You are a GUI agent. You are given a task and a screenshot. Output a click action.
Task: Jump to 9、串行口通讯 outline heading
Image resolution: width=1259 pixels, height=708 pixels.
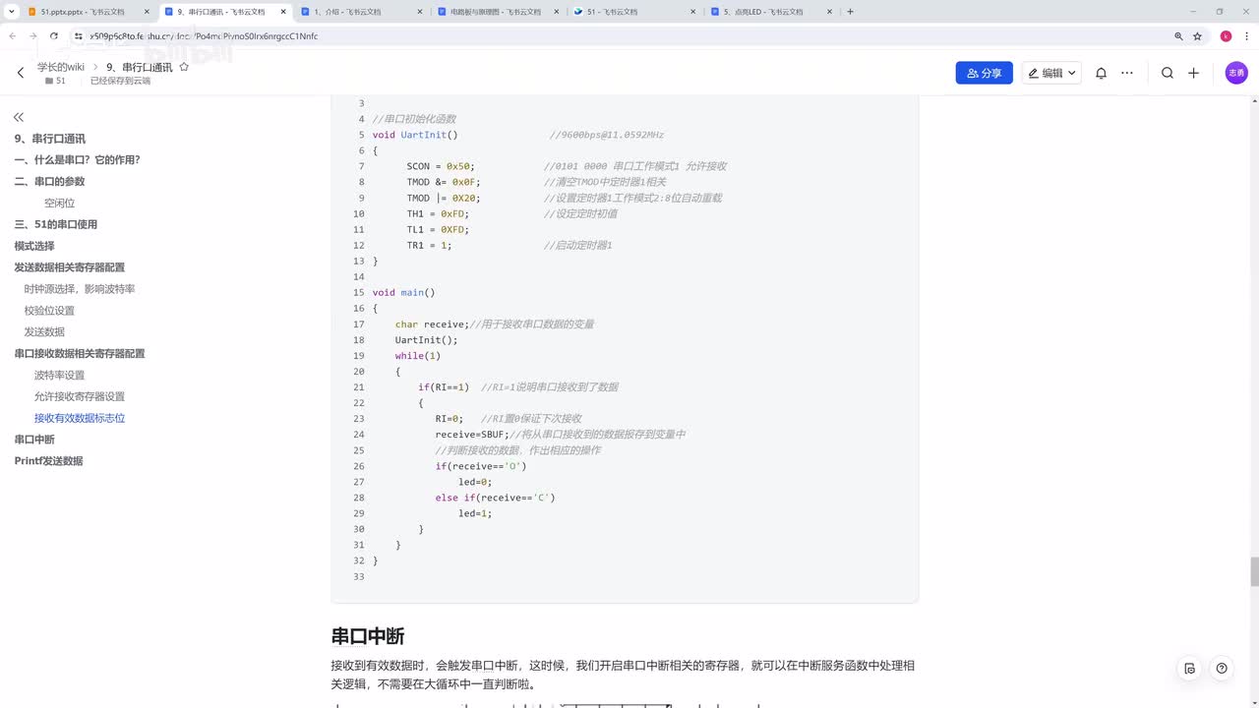click(x=49, y=139)
